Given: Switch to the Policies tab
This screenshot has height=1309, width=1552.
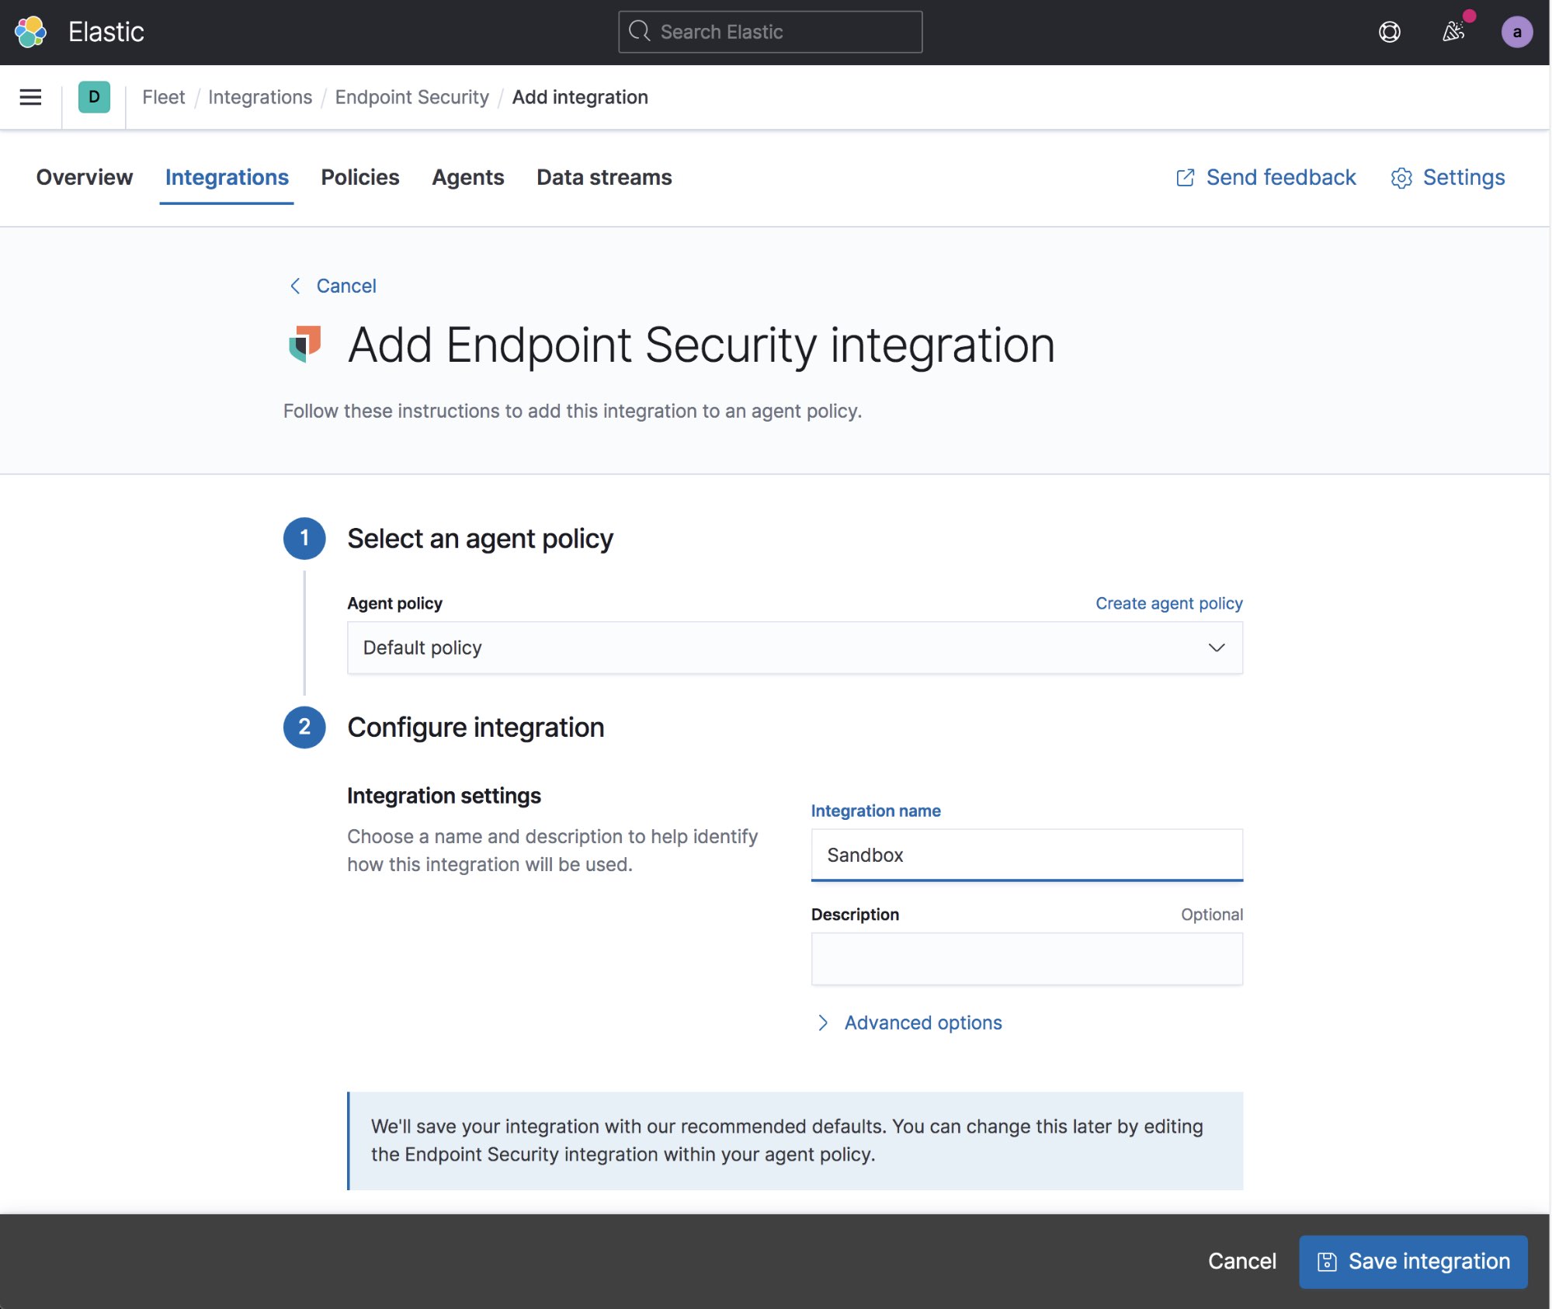Looking at the screenshot, I should click(359, 176).
